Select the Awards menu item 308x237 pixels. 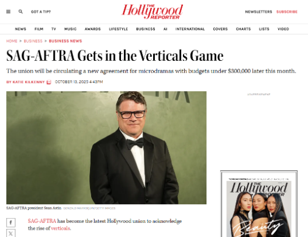93,29
